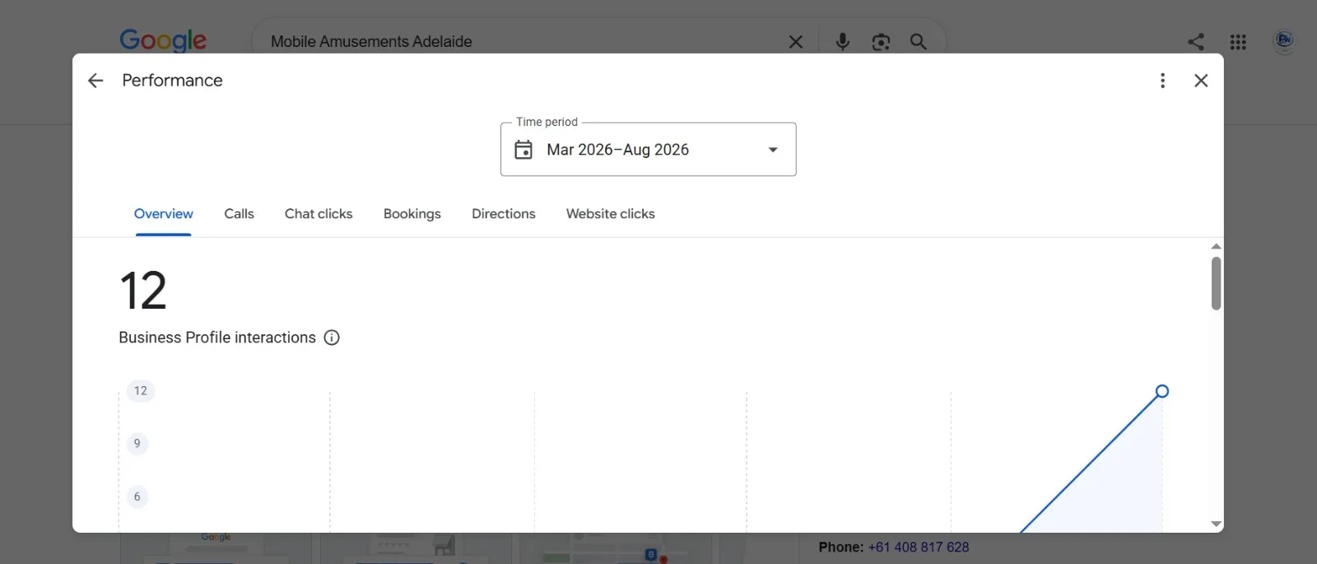The height and width of the screenshot is (564, 1317).
Task: Switch to the Calls tab
Action: [239, 214]
